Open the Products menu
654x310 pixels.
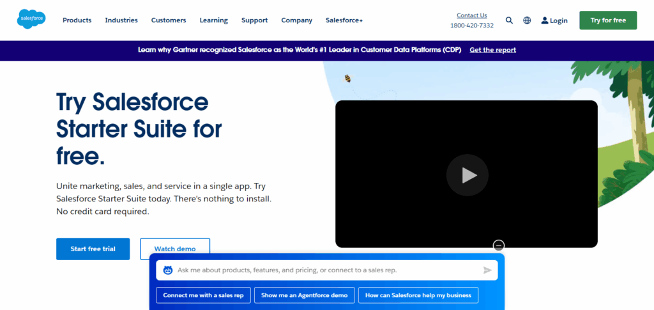(77, 20)
